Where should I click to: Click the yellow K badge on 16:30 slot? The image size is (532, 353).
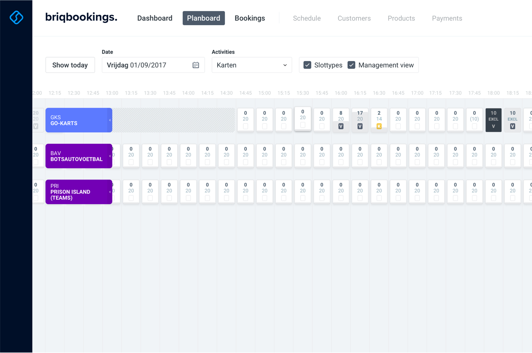click(379, 126)
